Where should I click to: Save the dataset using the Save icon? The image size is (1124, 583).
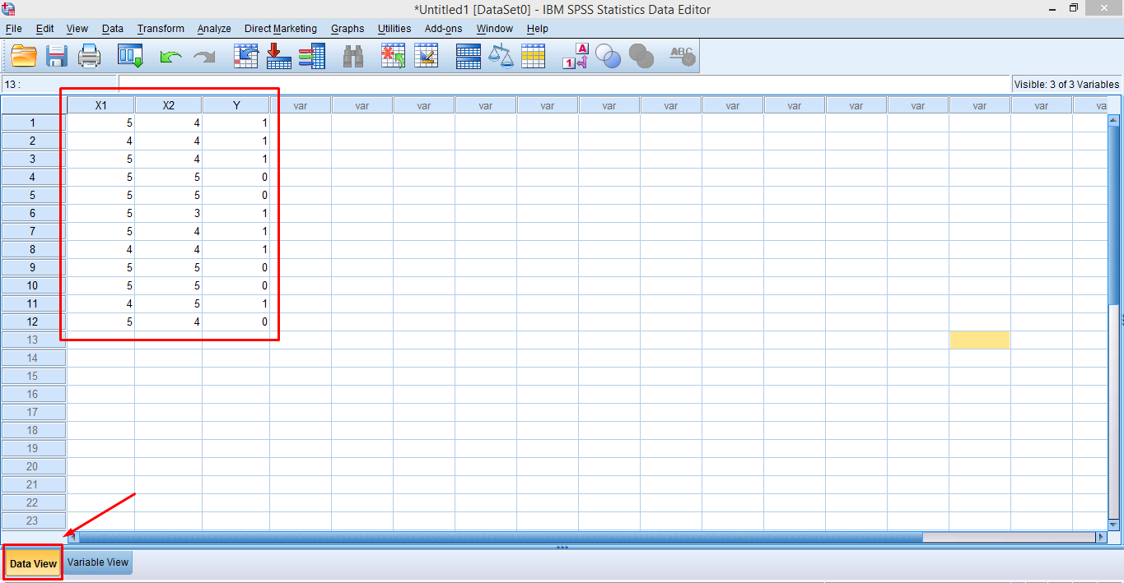55,56
